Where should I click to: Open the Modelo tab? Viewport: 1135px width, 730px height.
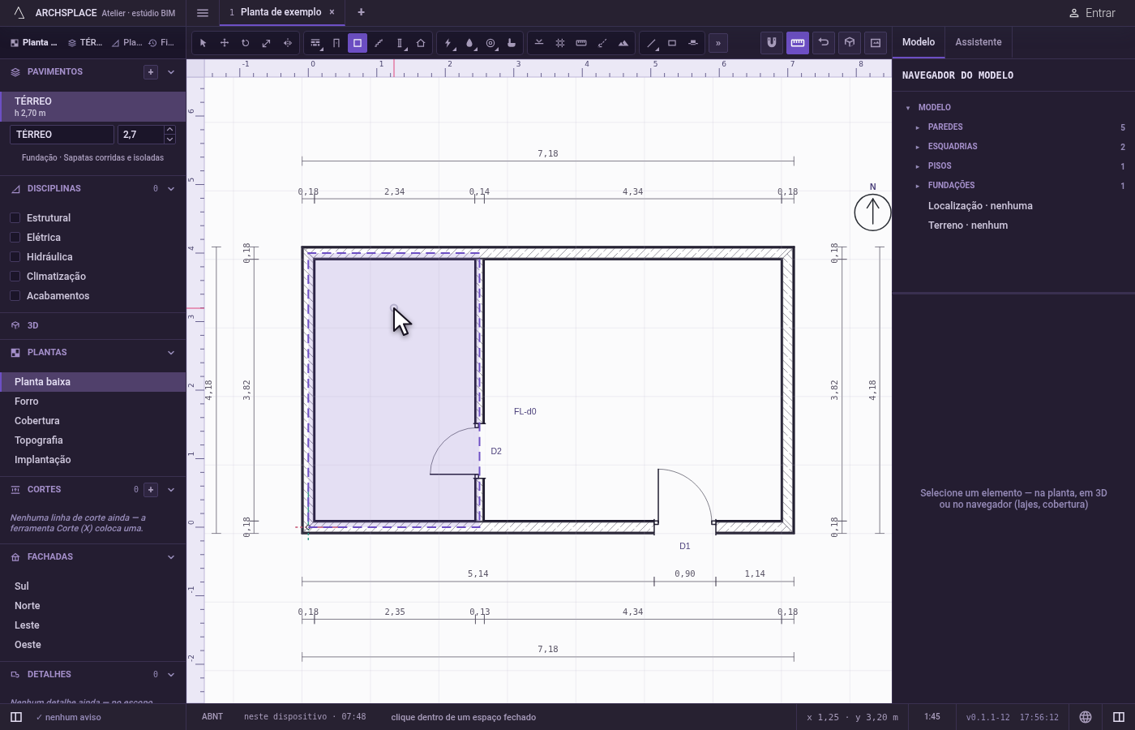919,42
